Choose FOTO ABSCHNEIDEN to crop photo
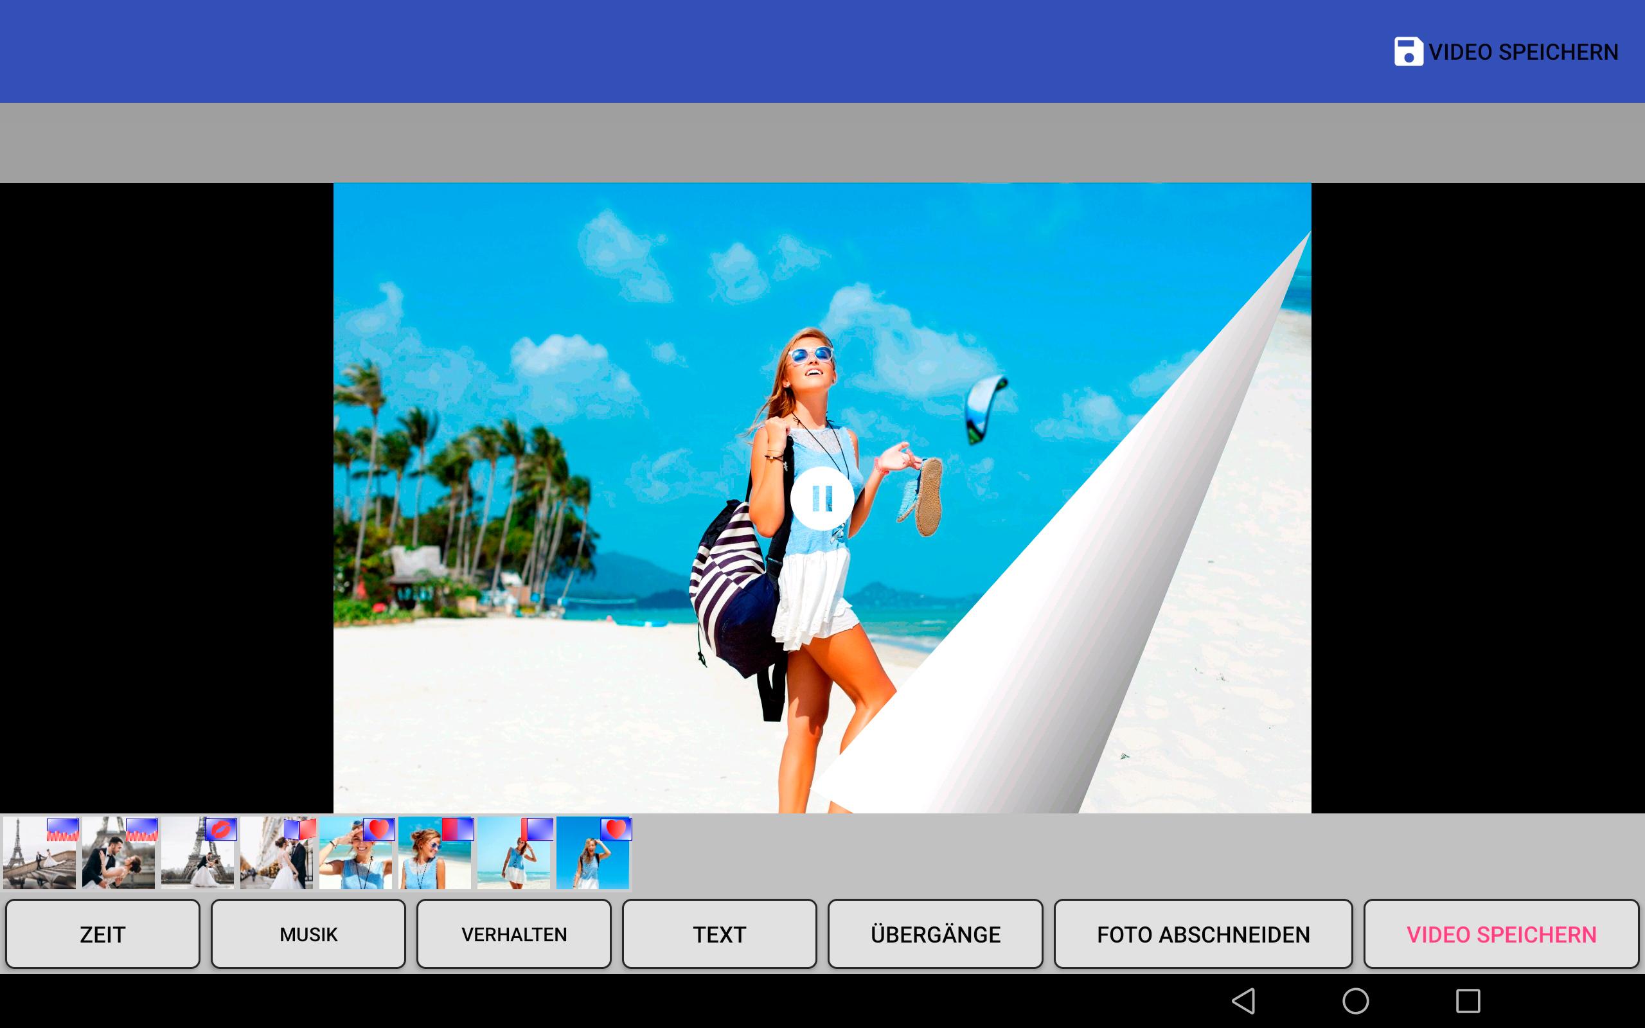Viewport: 1645px width, 1028px height. click(x=1203, y=934)
